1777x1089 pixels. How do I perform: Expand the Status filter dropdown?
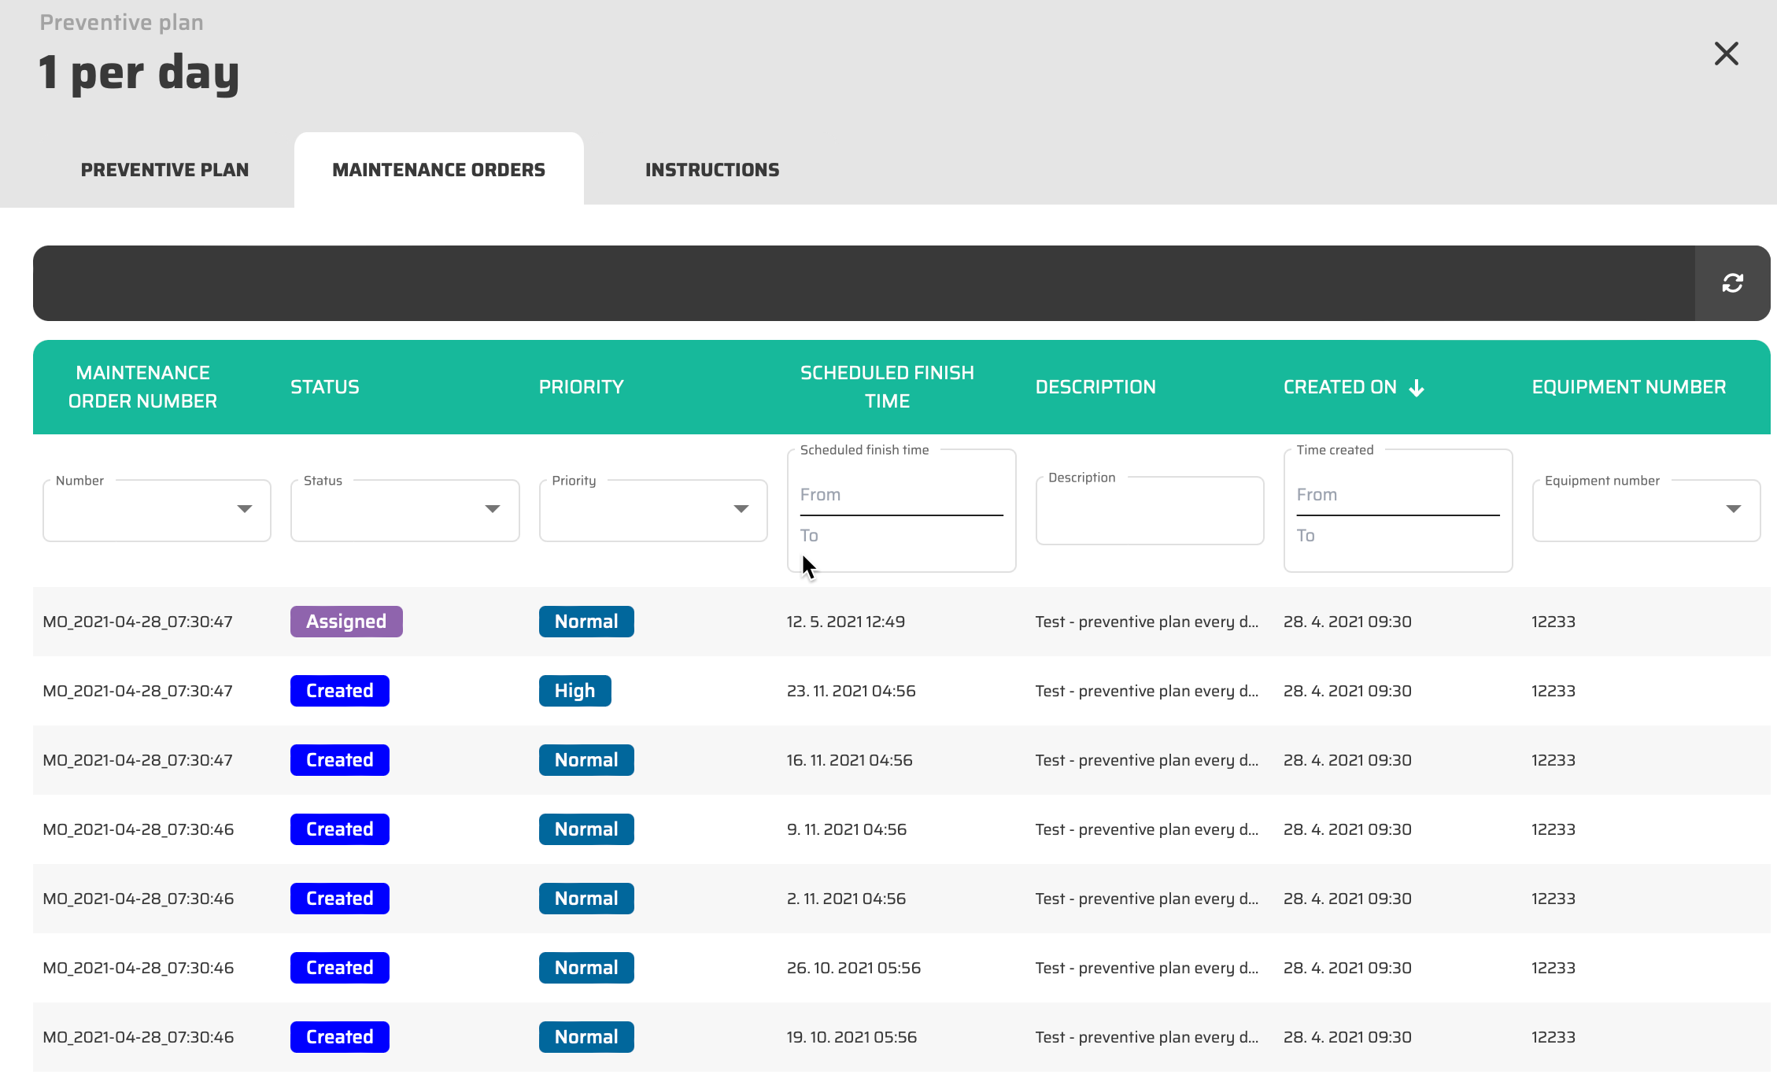pyautogui.click(x=492, y=509)
